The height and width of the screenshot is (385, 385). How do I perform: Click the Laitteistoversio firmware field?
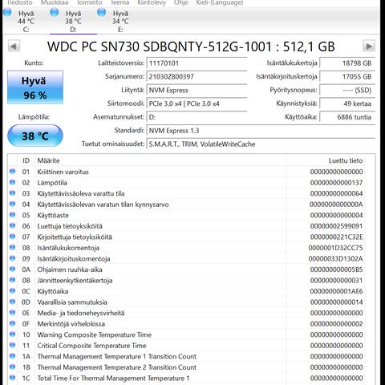click(197, 63)
